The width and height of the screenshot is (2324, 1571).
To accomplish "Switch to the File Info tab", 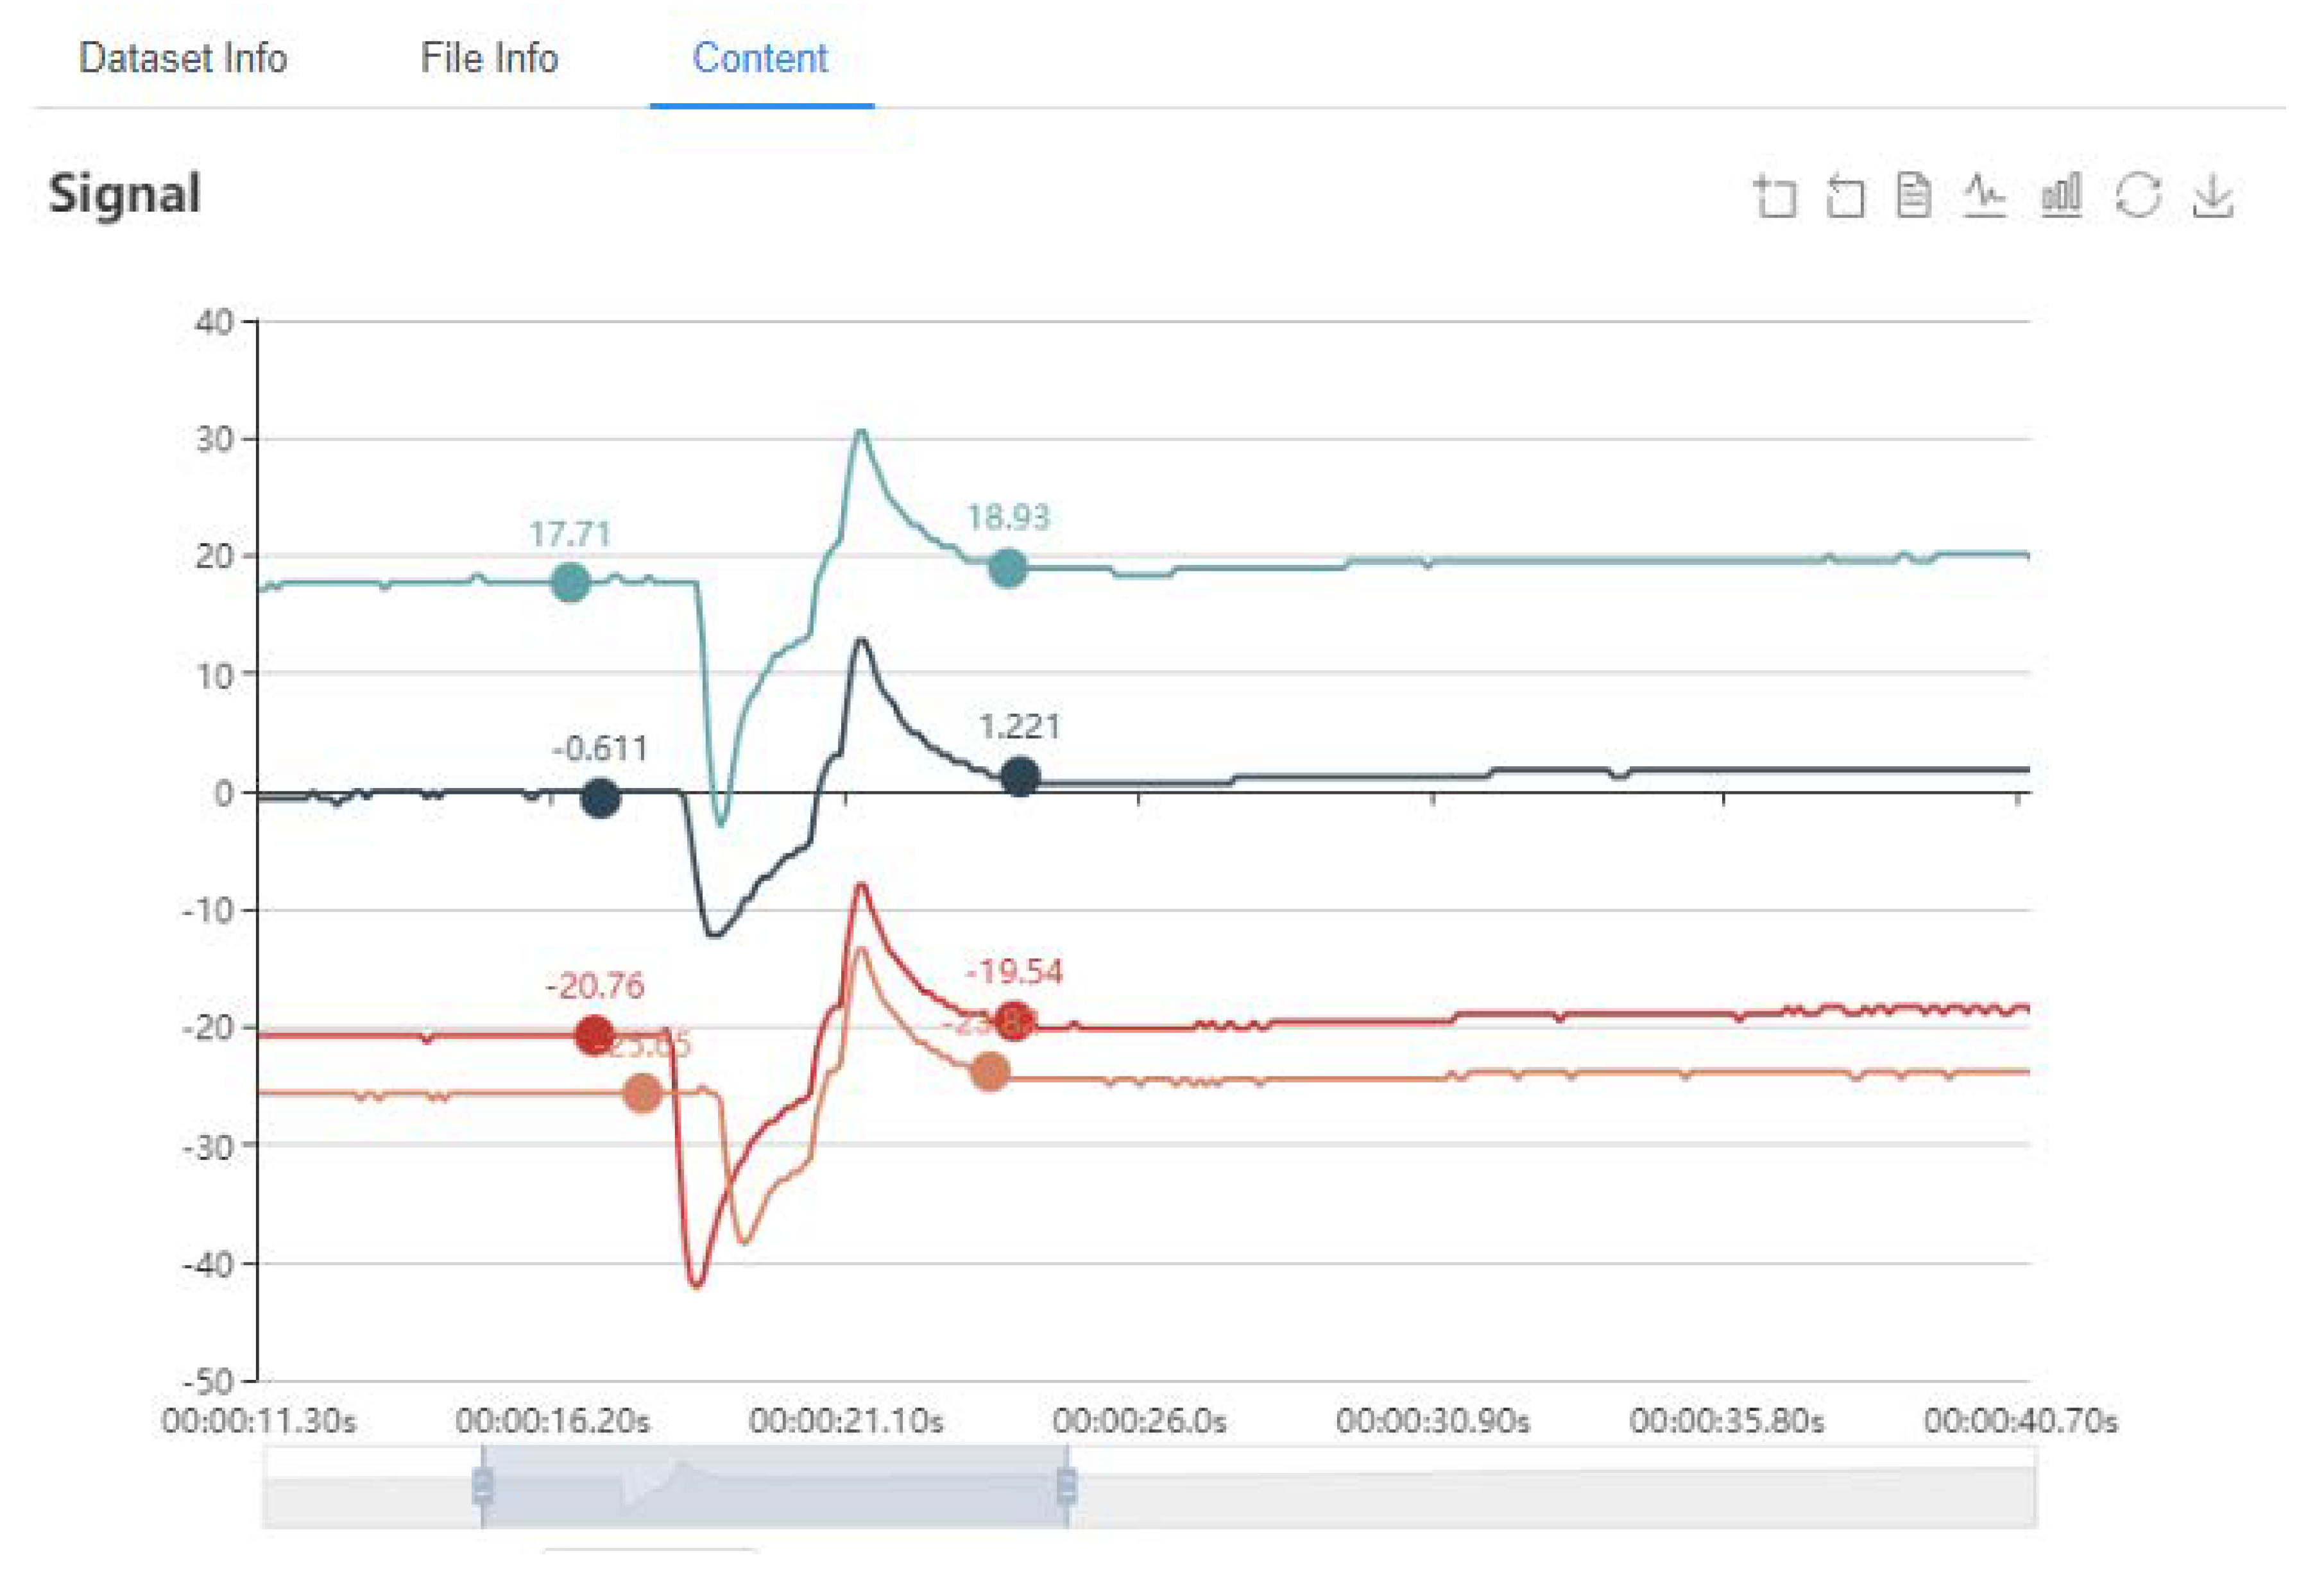I will pyautogui.click(x=489, y=58).
